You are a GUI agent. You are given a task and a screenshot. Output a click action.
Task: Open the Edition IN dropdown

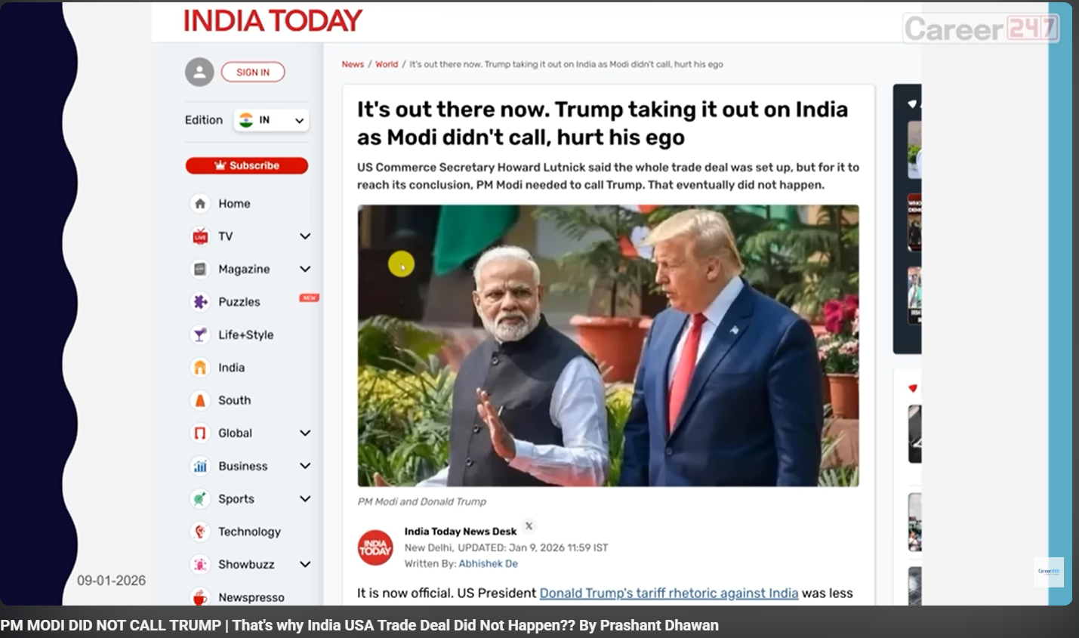pyautogui.click(x=271, y=120)
